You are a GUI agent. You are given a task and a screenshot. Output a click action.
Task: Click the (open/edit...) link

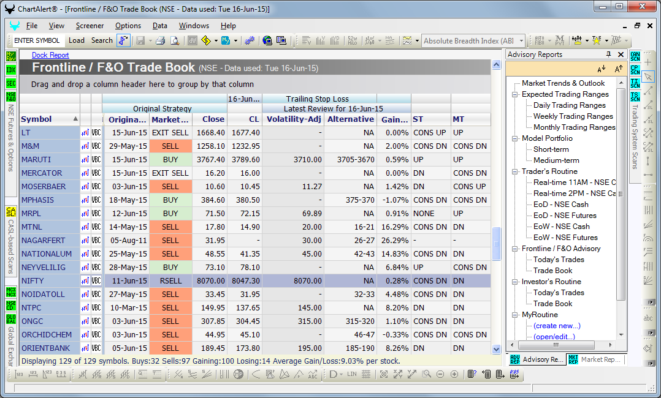pos(554,337)
